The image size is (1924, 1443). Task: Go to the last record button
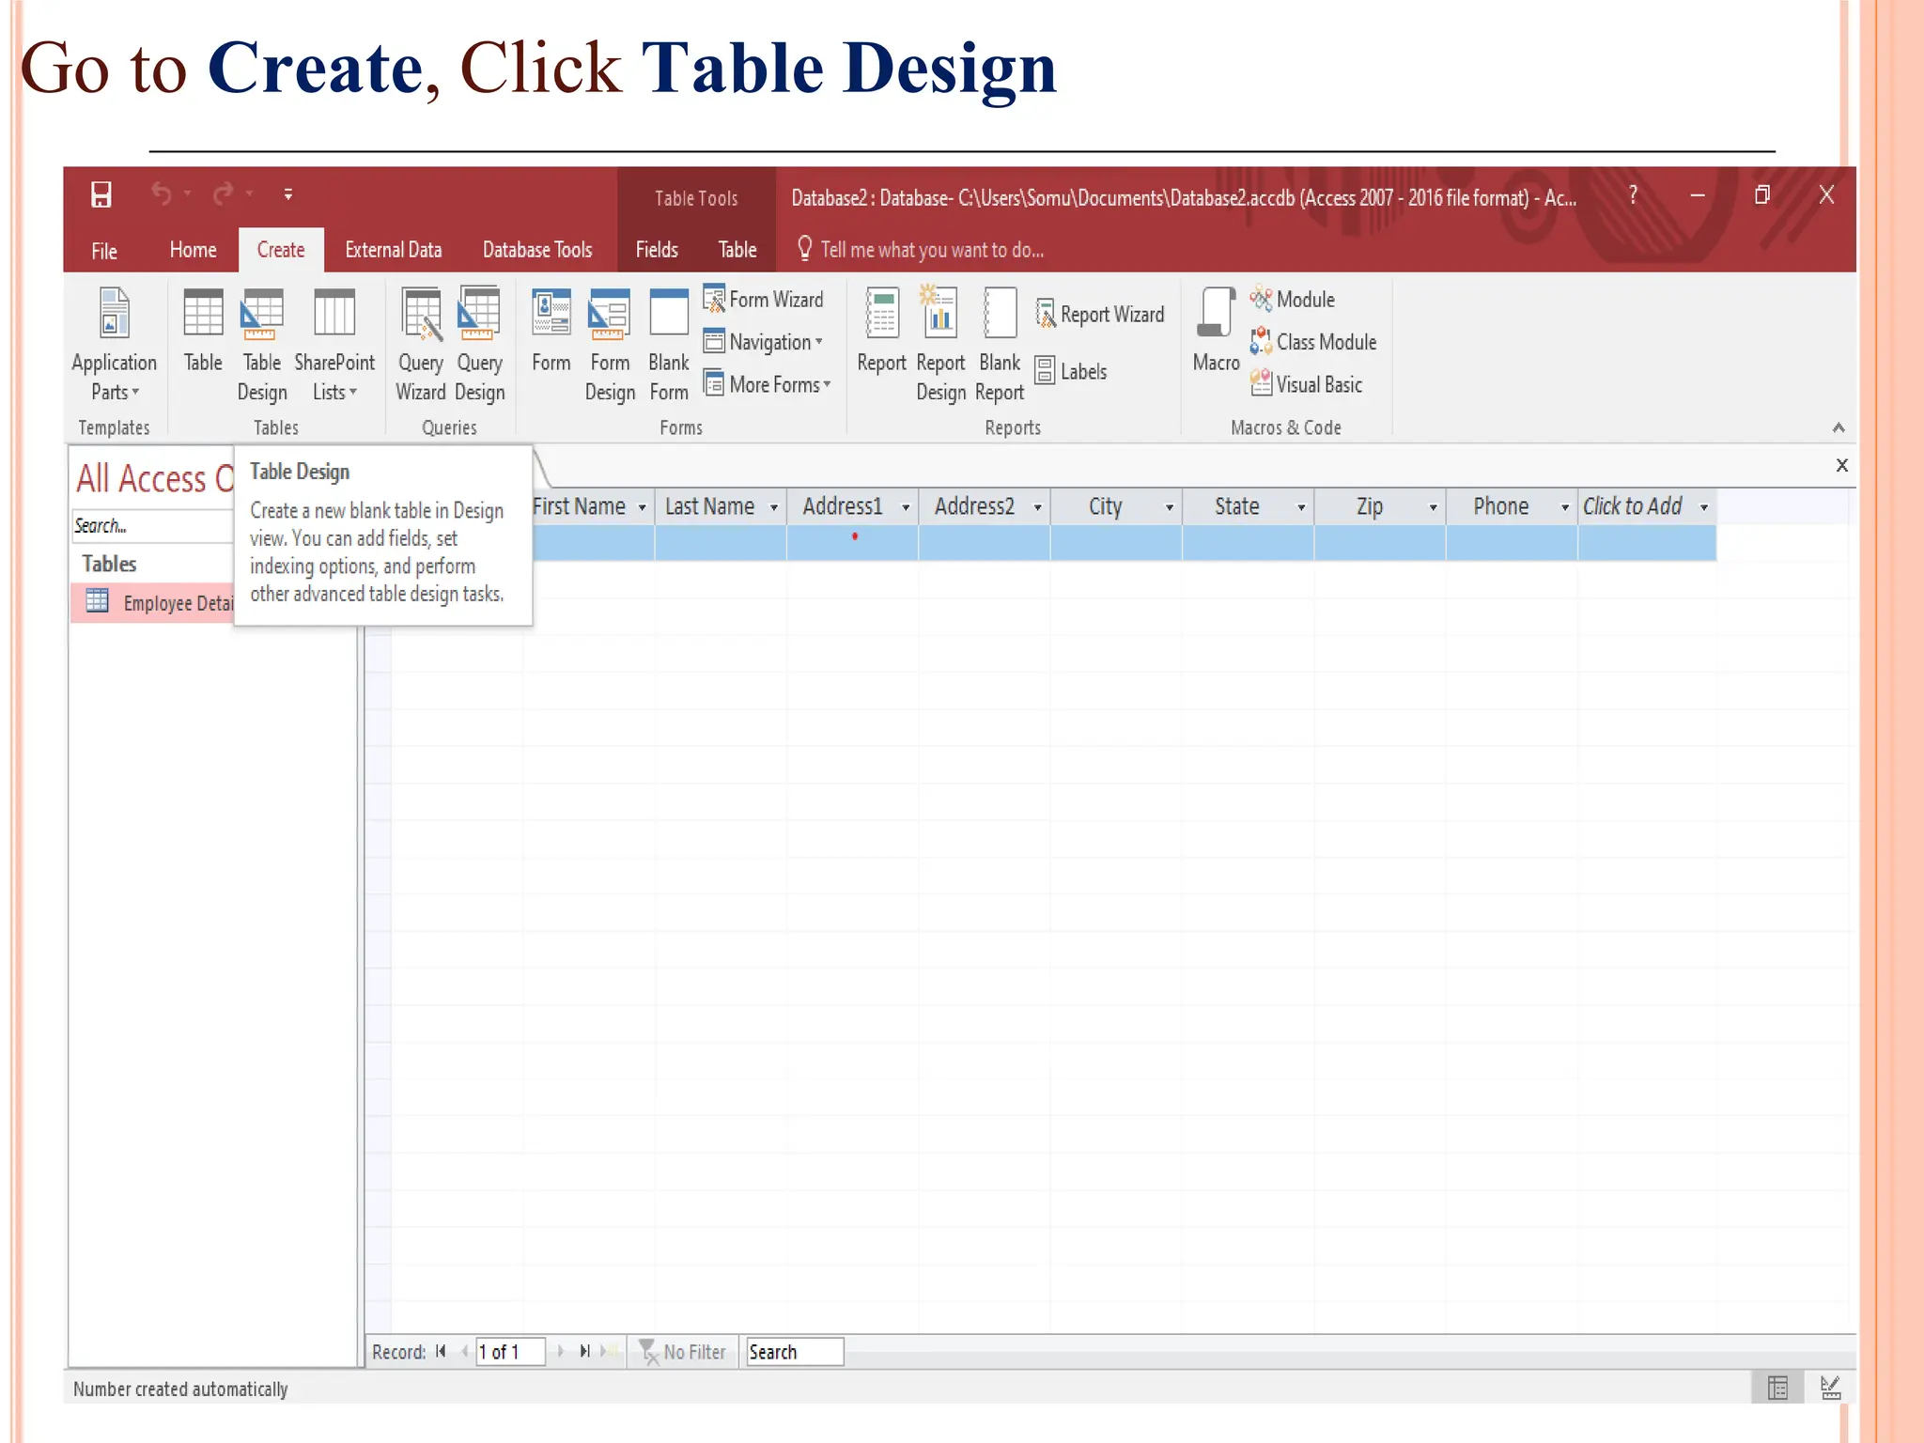(584, 1352)
